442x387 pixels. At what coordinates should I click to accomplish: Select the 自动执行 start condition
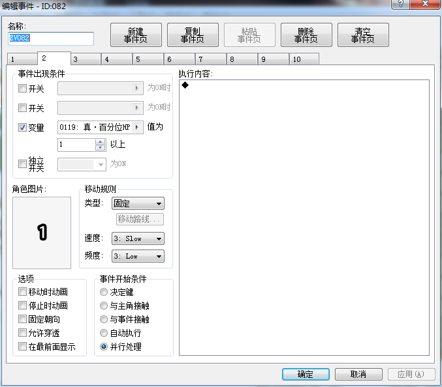(x=104, y=333)
